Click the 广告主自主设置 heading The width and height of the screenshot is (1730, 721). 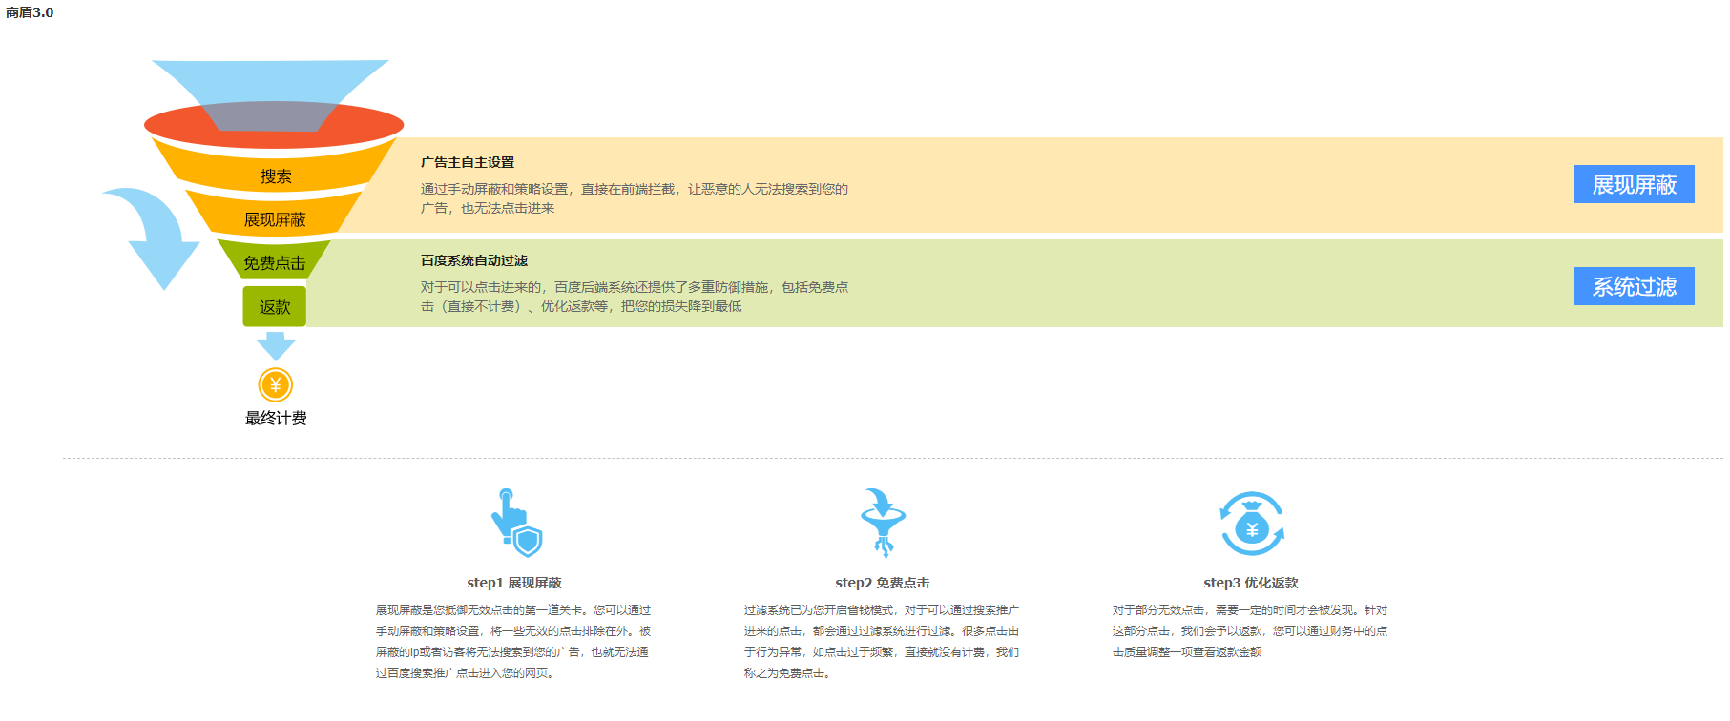pos(468,162)
